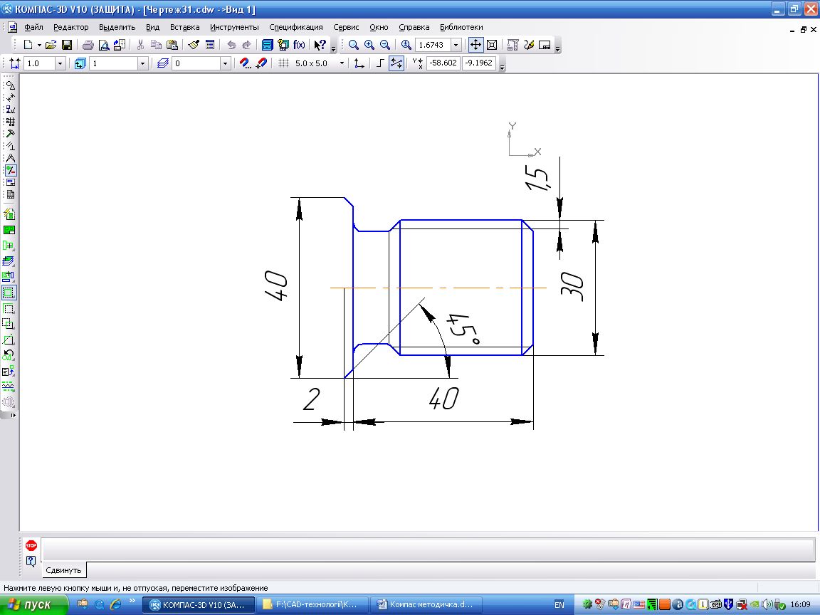Toggle the grid display button
820x615 pixels.
coord(283,63)
